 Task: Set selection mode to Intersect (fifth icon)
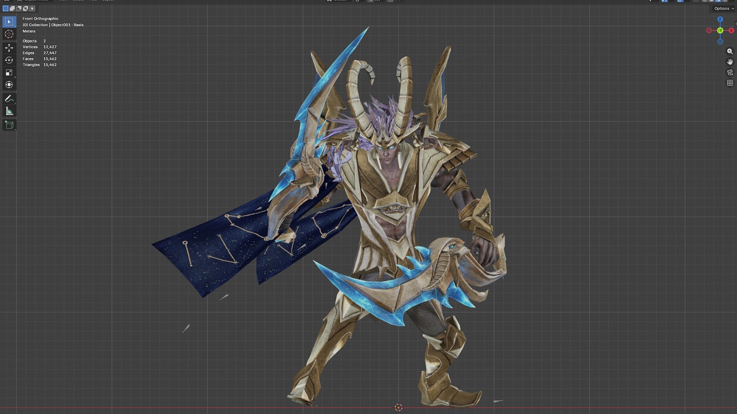[31, 9]
